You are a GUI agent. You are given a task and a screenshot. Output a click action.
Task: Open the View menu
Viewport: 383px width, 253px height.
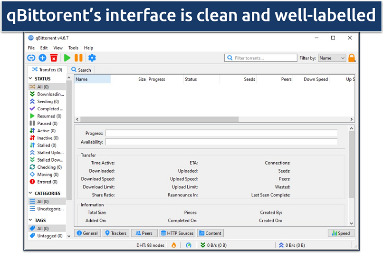pyautogui.click(x=58, y=48)
